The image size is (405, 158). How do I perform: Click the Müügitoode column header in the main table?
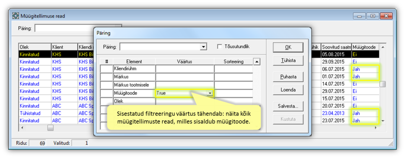(366, 47)
